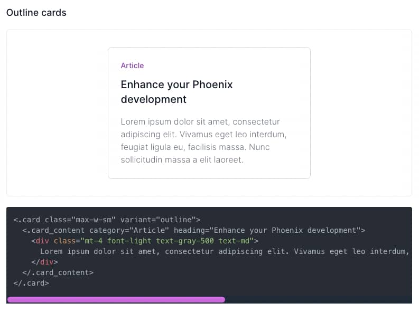Viewport: 419px width, 312px height.
Task: Click the text-gray-500 class in the code
Action: click(185, 241)
